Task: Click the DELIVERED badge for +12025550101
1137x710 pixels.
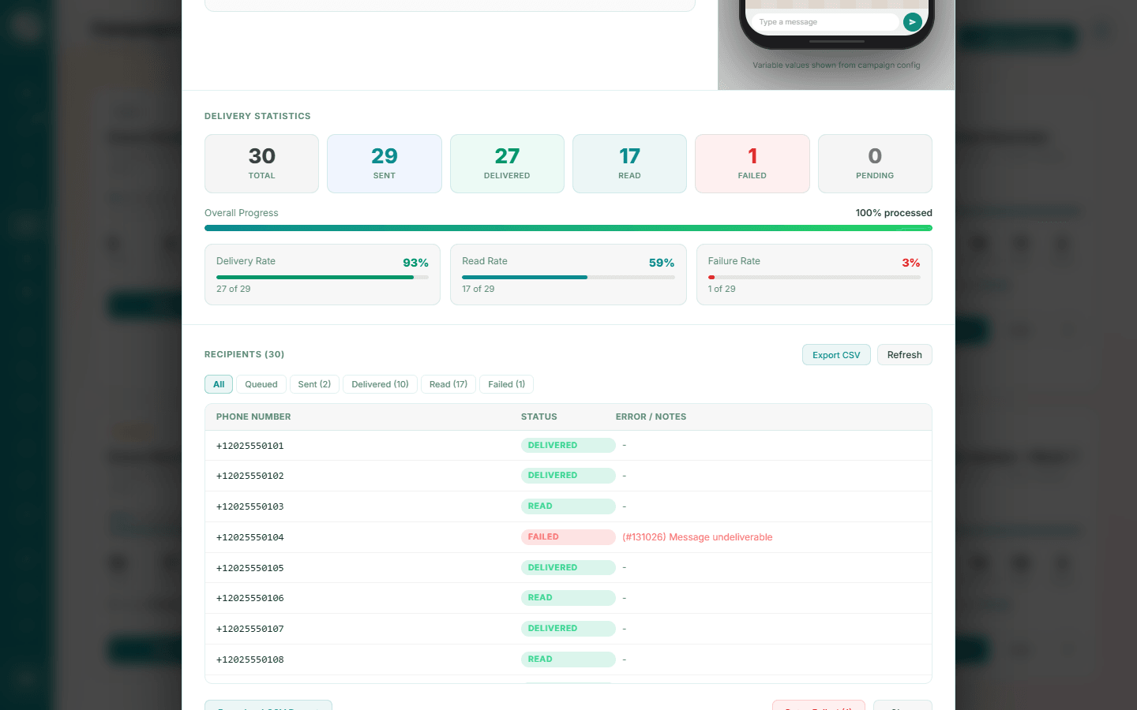Action: (x=568, y=445)
